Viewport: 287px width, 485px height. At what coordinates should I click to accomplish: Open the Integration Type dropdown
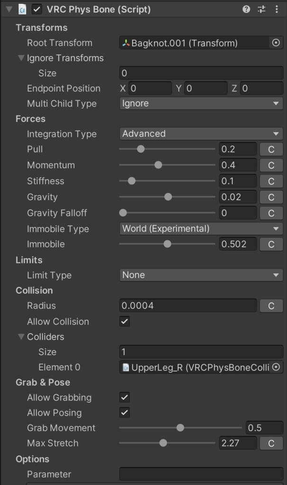[201, 134]
